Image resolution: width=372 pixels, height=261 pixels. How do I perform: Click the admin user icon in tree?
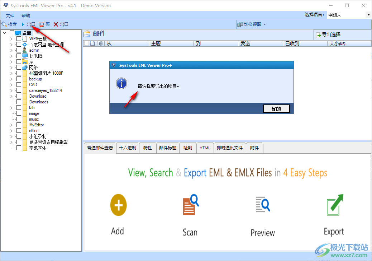pyautogui.click(x=25, y=50)
